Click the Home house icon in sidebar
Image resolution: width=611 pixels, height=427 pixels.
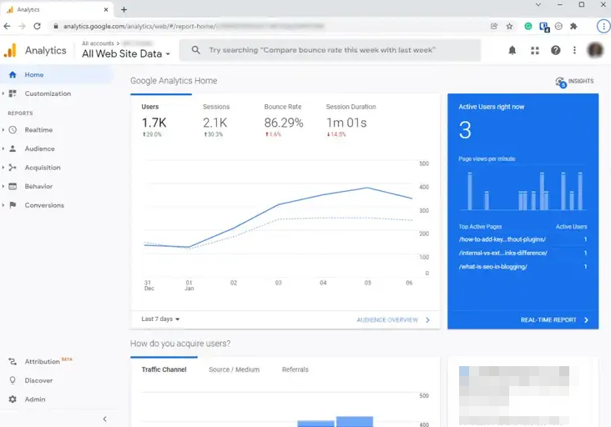(13, 75)
